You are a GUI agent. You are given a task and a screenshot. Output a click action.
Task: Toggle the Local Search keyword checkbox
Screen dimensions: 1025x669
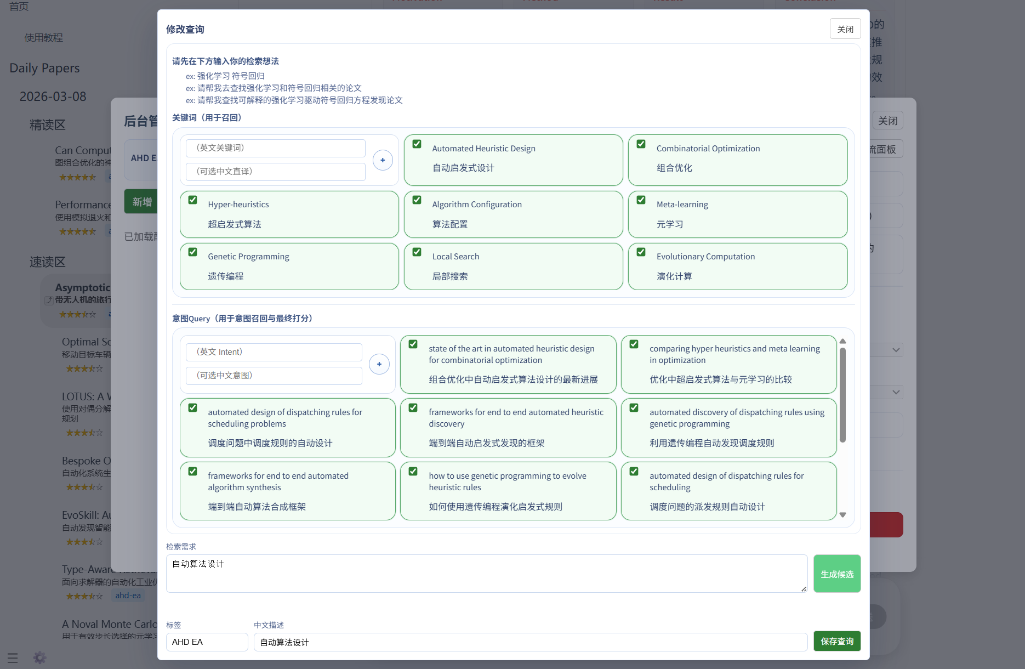[417, 252]
